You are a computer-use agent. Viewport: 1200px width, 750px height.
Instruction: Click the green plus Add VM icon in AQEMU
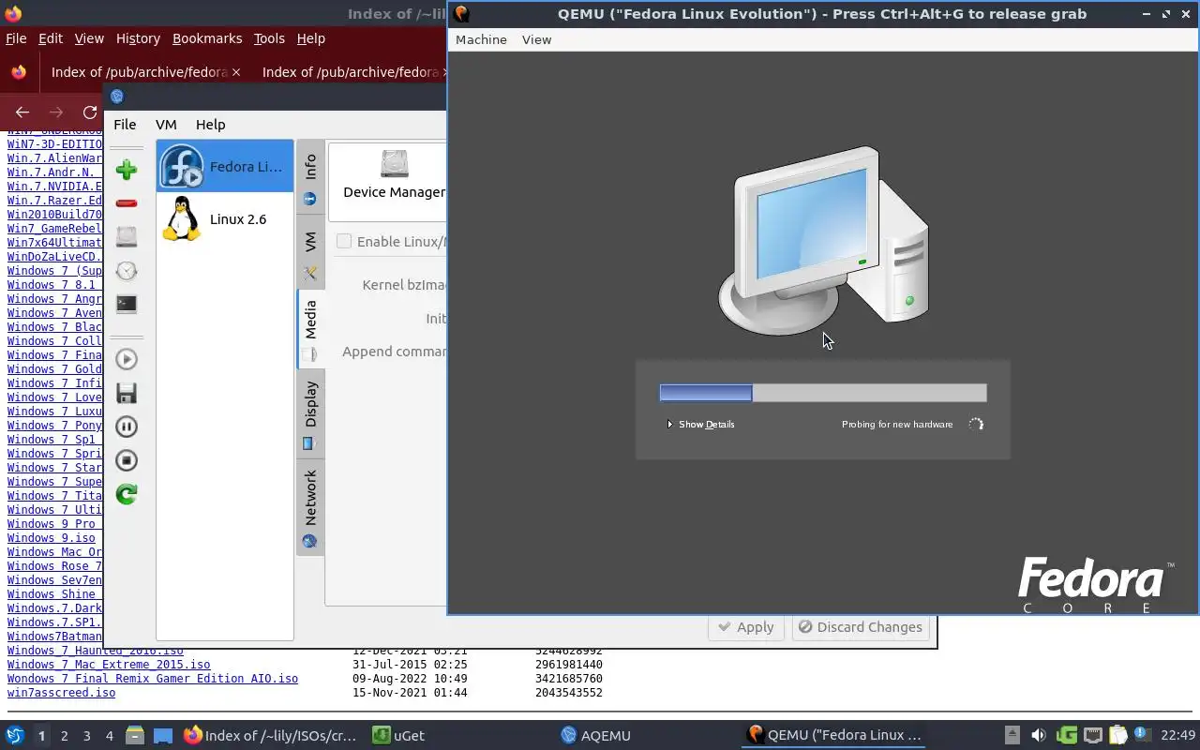click(127, 170)
